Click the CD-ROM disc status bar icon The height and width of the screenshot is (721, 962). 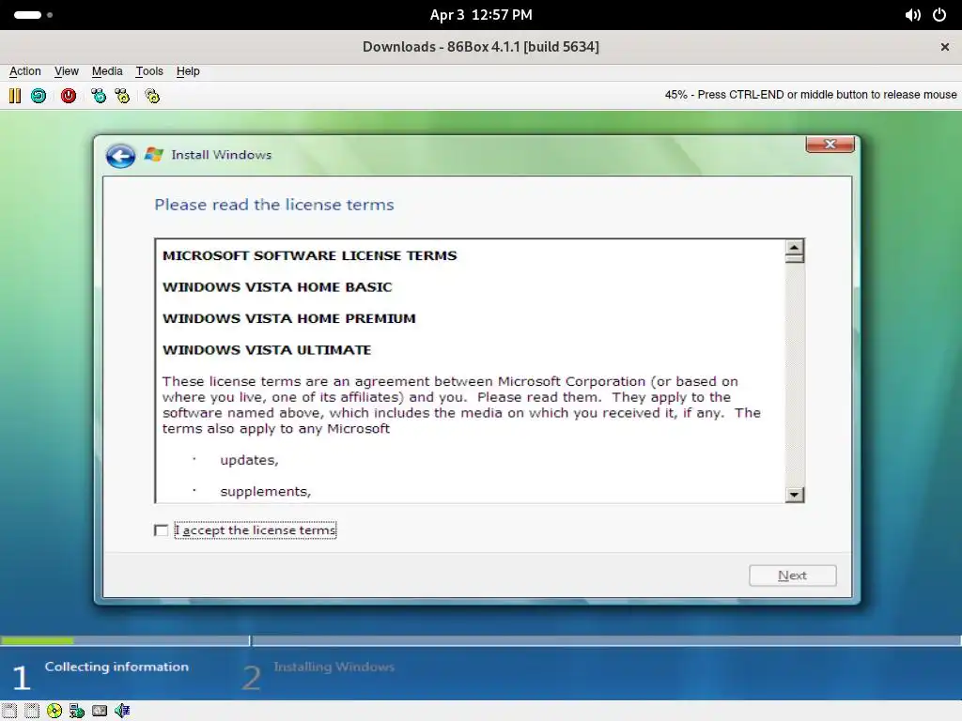[x=54, y=711]
